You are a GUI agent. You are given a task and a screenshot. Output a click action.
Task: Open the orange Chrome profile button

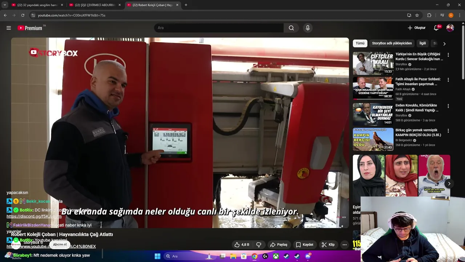(451, 15)
